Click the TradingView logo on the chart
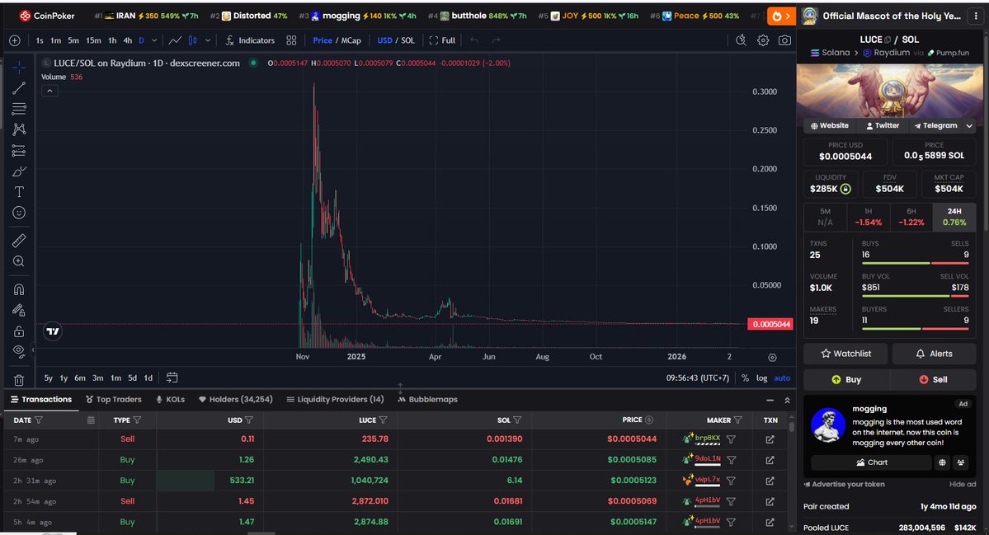This screenshot has width=989, height=535. coord(52,331)
